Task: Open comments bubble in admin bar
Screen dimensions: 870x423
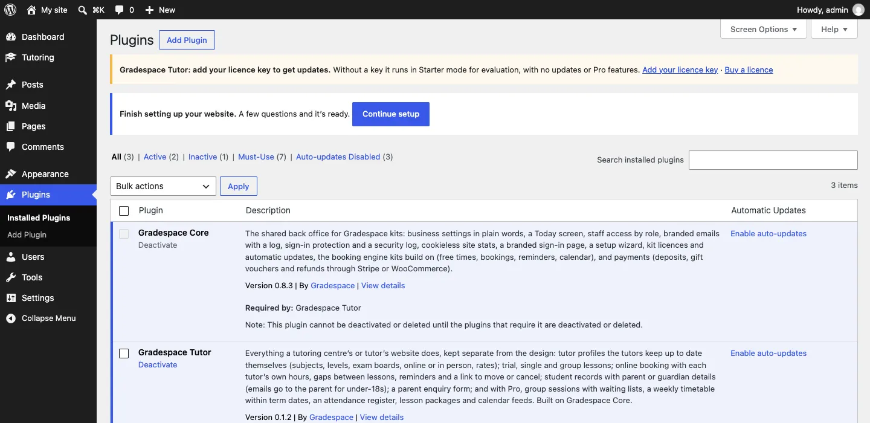Action: [120, 10]
